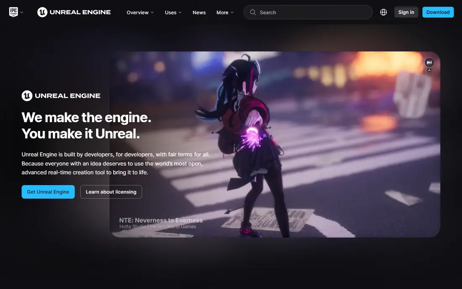Open the Uses dropdown menu
462x289 pixels.
tap(173, 12)
